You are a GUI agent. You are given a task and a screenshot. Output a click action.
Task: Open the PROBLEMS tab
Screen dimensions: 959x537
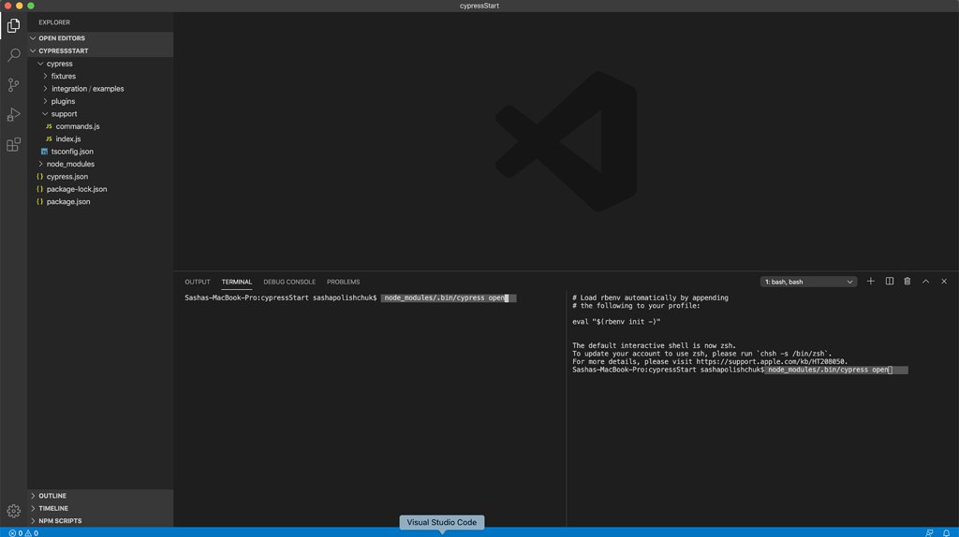[x=343, y=282]
